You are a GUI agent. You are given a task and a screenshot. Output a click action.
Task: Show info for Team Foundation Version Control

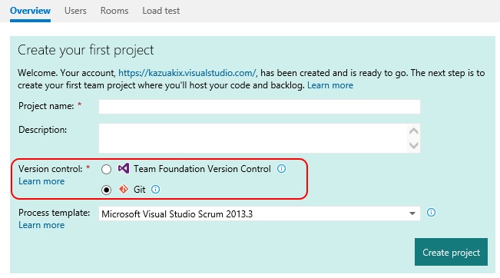pos(281,168)
